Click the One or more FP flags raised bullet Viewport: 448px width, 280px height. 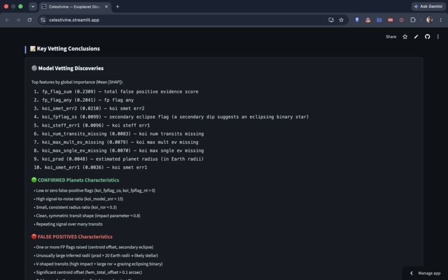point(93,247)
